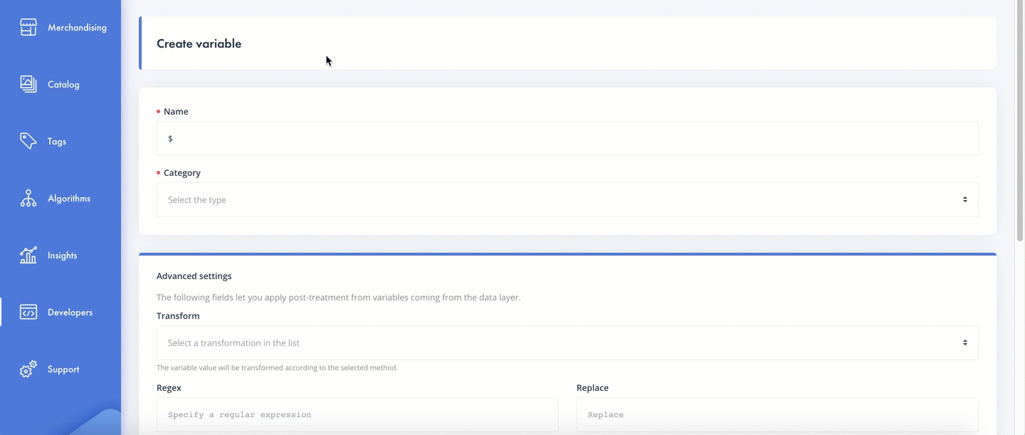Expand the Category type dropdown
The width and height of the screenshot is (1025, 435).
(x=567, y=200)
